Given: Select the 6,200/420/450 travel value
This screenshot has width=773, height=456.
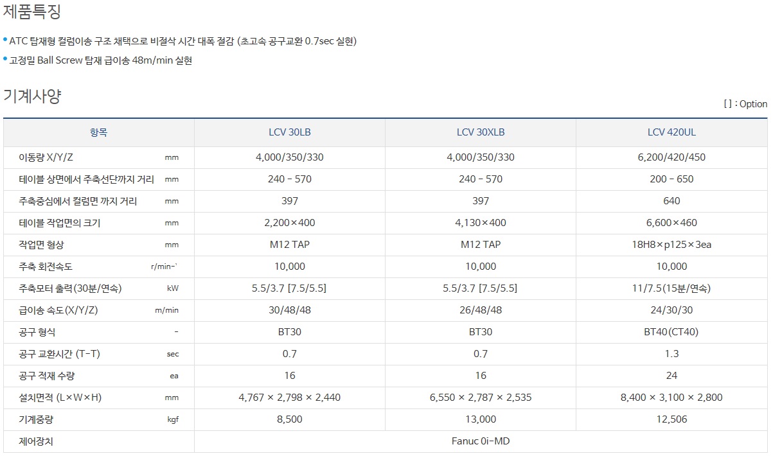Looking at the screenshot, I should (x=671, y=157).
